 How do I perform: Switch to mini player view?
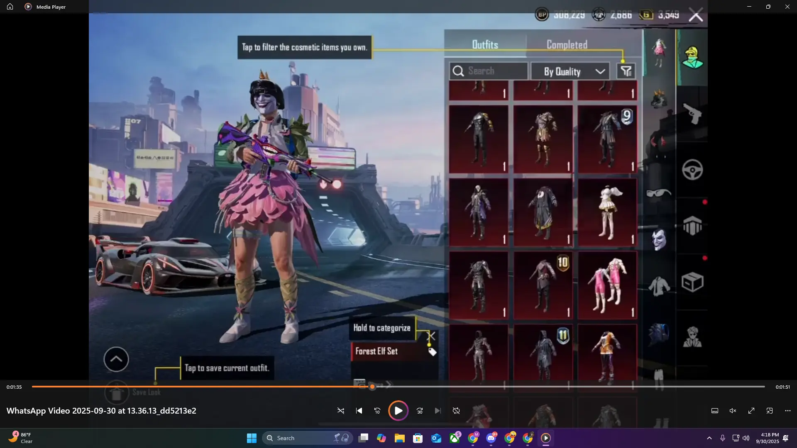[770, 411]
